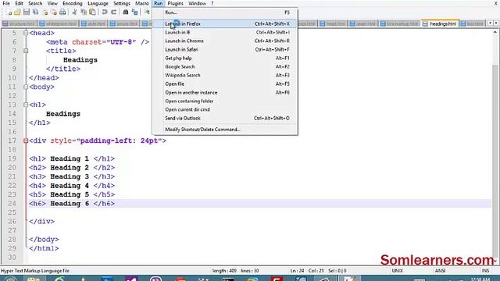The height and width of the screenshot is (281, 500).
Task: Click the vertical scrollbar up arrow
Action: click(495, 32)
